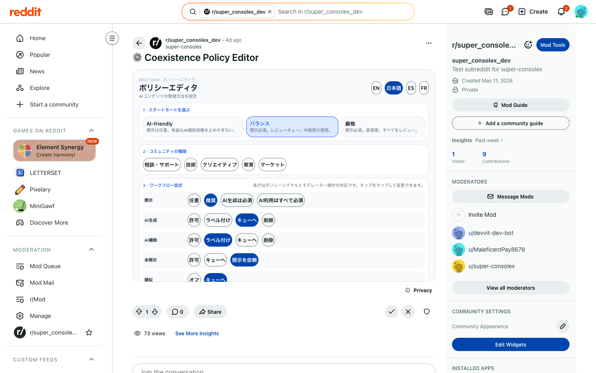The height and width of the screenshot is (373, 596).
Task: Open the community emoji status icon
Action: click(528, 45)
